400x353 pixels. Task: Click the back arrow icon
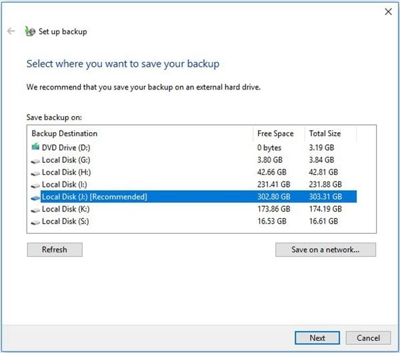point(11,31)
